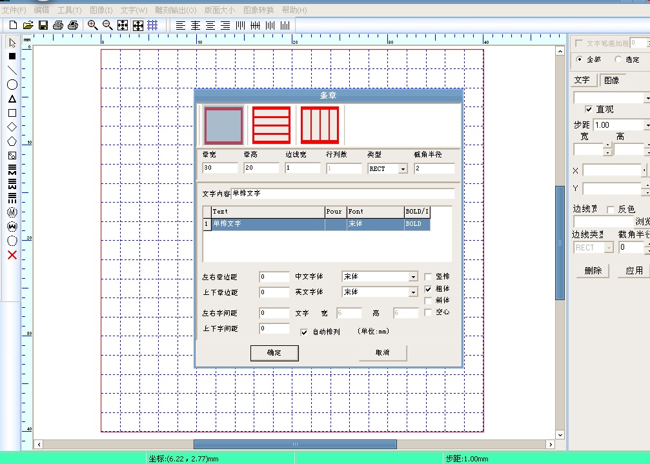Click the Zoom in magnifier icon

(92, 26)
